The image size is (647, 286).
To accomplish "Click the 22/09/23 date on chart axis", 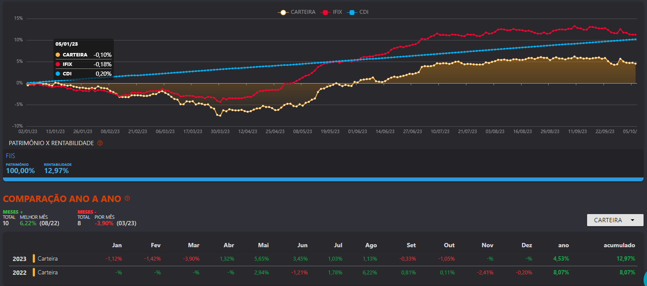I will pos(605,131).
